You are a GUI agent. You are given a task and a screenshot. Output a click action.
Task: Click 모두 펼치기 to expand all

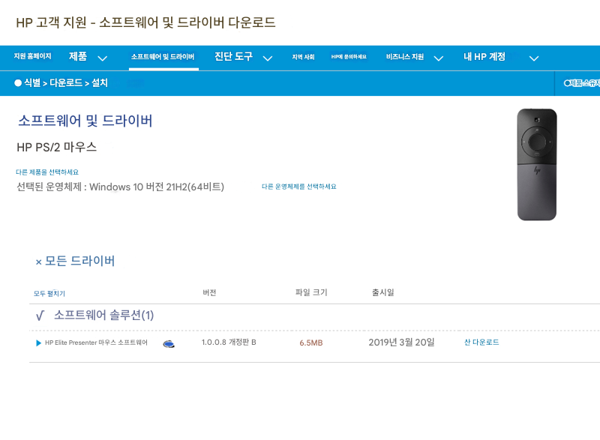click(x=49, y=293)
